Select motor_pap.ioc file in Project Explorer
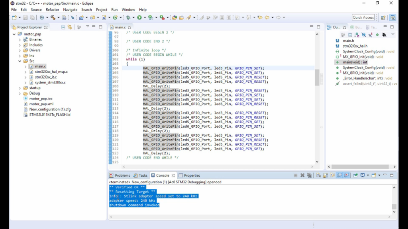 pos(41,99)
